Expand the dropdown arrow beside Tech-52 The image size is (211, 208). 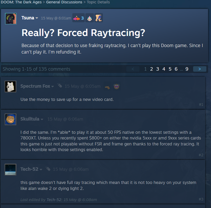tap(41, 170)
